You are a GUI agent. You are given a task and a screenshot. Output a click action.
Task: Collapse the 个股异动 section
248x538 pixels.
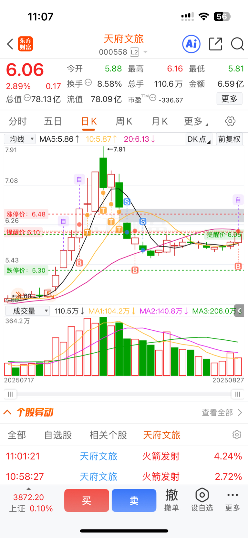point(7,412)
